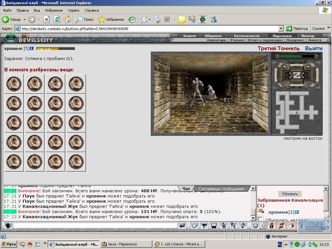Click the pink bag icon in chat toolbar
332x249 pixels.
pos(271,226)
